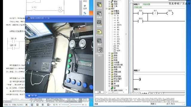Click the 行 7, 列 6 status text
The image size is (191, 107).
[x=170, y=104]
